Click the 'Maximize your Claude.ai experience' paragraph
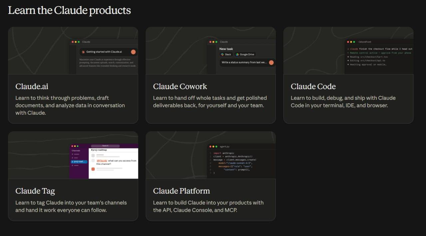Viewport: 426px width, 236px height. point(108,62)
